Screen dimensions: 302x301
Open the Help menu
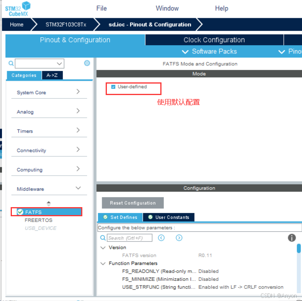[222, 8]
